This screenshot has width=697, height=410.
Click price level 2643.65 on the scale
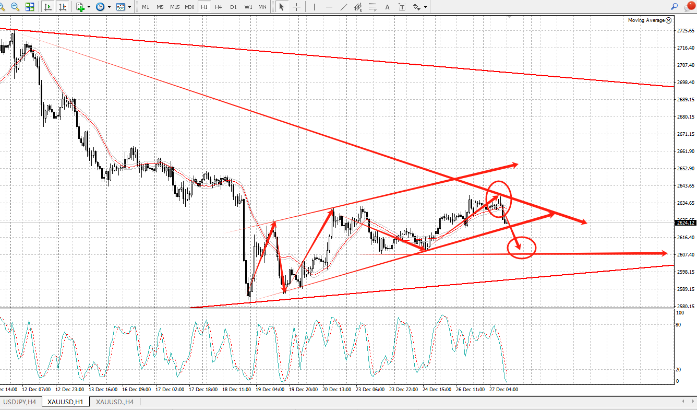tap(685, 186)
